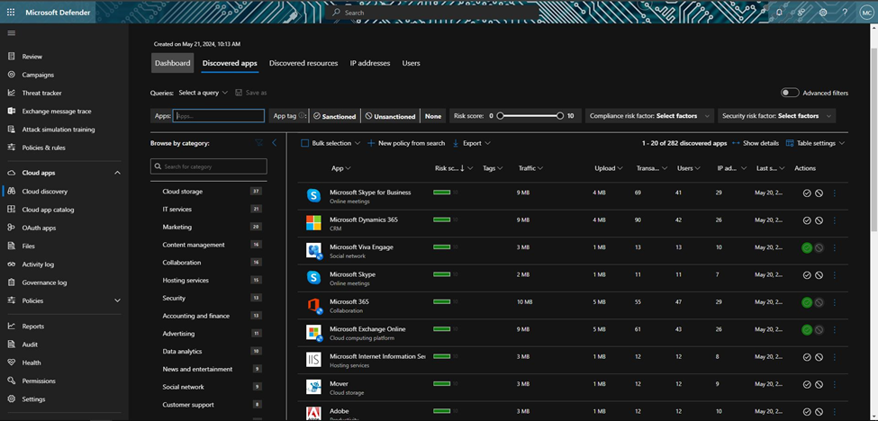Image resolution: width=878 pixels, height=421 pixels.
Task: Filter by None app tag
Action: coord(433,116)
